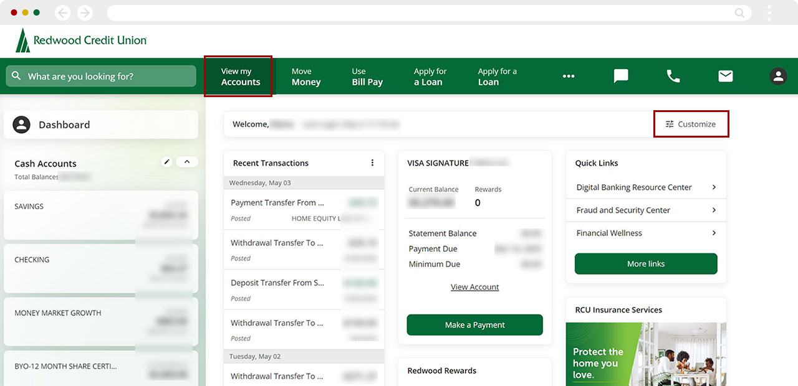The width and height of the screenshot is (798, 386).
Task: Open Apply for a Loan (Loan) menu
Action: pyautogui.click(x=497, y=77)
